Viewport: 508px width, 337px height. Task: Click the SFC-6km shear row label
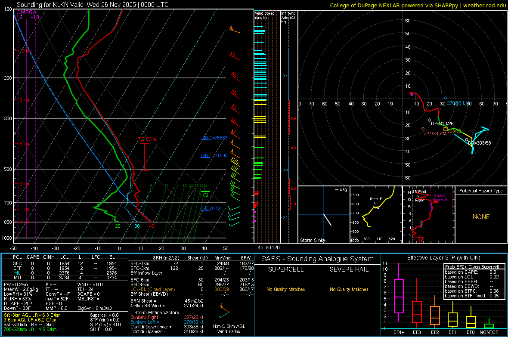tap(140, 280)
